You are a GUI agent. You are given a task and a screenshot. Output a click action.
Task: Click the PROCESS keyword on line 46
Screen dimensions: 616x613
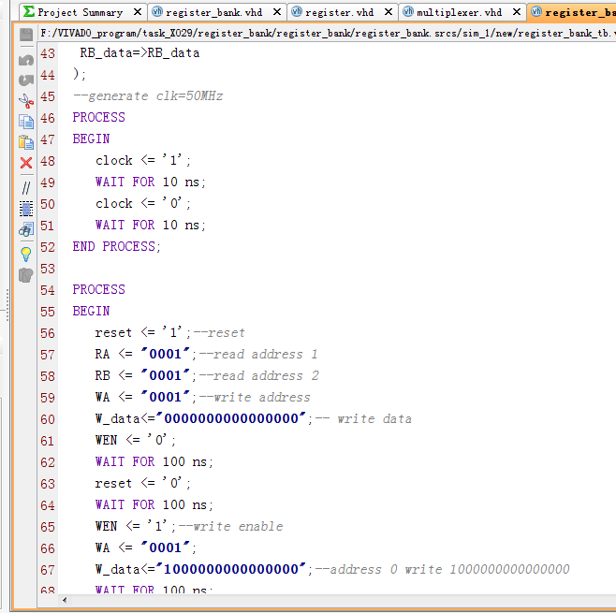coord(98,117)
